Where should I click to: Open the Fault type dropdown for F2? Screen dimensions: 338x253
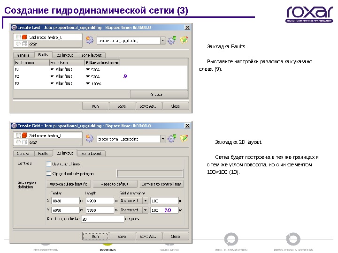click(52, 76)
